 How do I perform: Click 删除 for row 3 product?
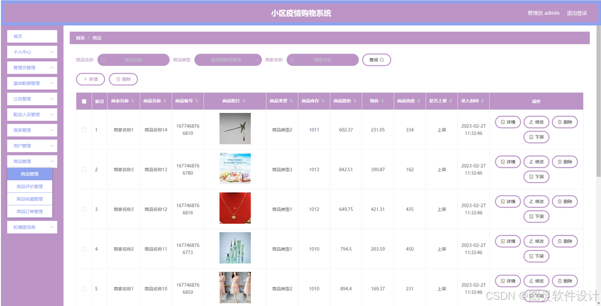(x=565, y=201)
